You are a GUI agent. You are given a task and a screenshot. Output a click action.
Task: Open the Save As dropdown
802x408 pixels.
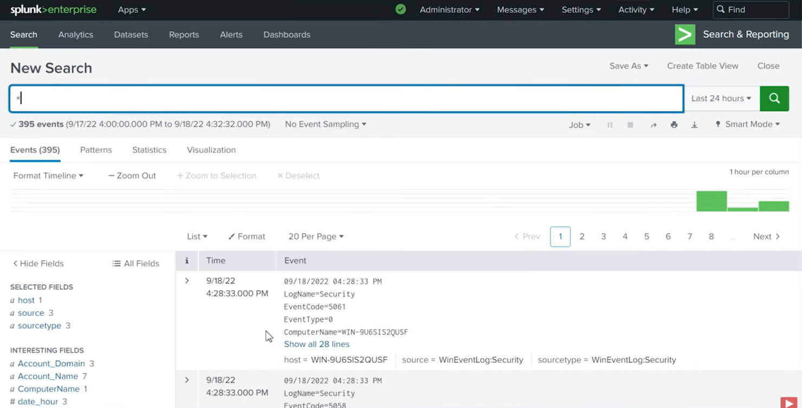pos(629,66)
